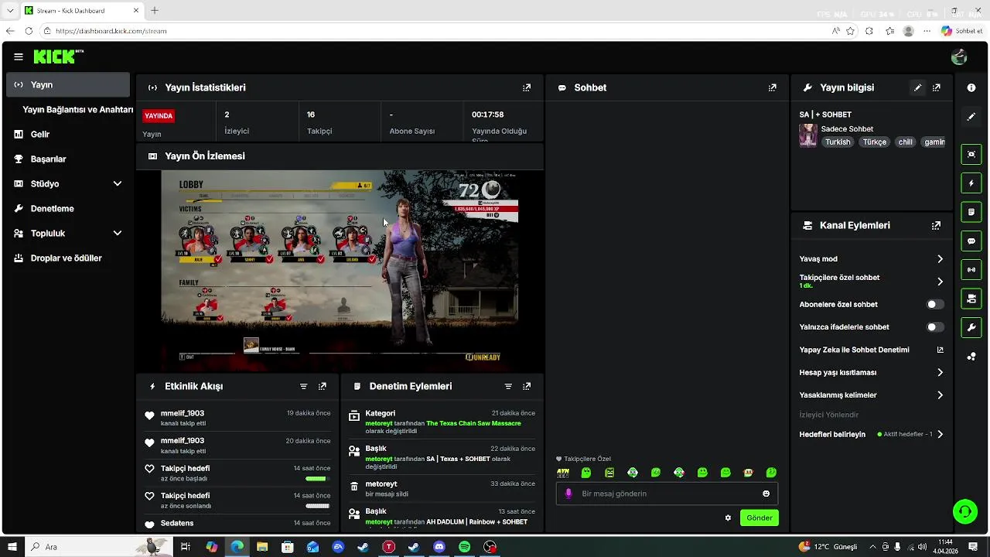
Task: Toggle Yalnızca ifadelerle sohbet switch
Action: click(x=935, y=327)
